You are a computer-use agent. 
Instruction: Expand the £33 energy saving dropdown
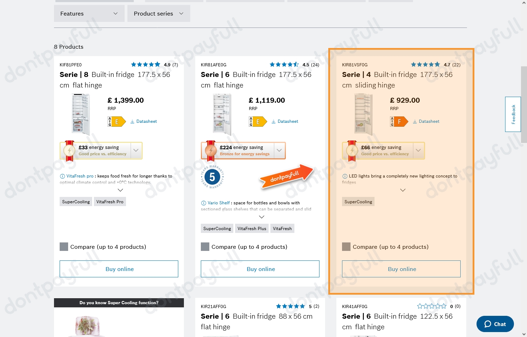136,151
